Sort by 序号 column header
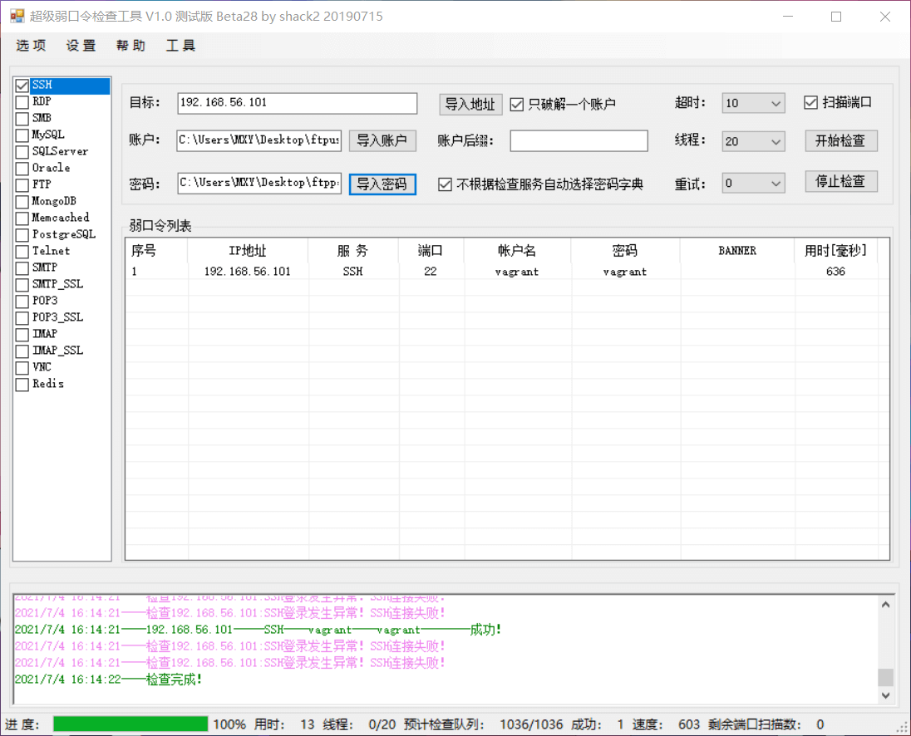This screenshot has width=911, height=736. tap(156, 251)
